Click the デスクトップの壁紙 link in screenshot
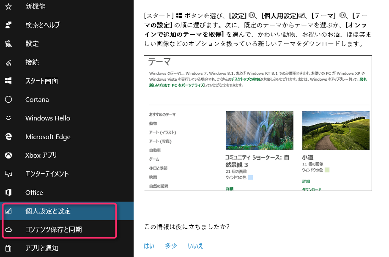 click(246, 79)
